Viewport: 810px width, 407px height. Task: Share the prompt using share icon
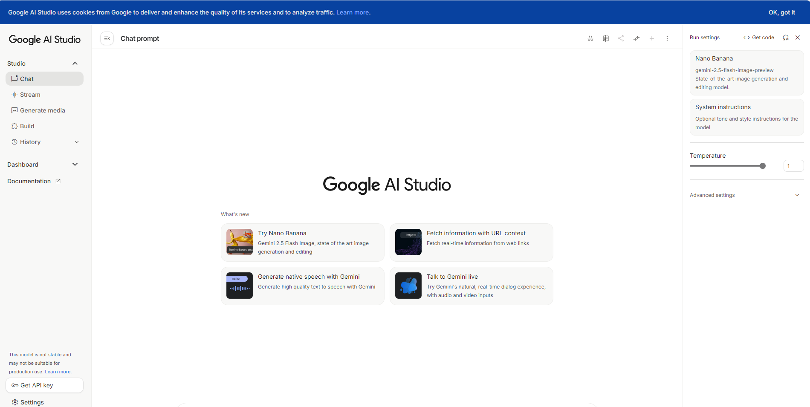coord(621,38)
